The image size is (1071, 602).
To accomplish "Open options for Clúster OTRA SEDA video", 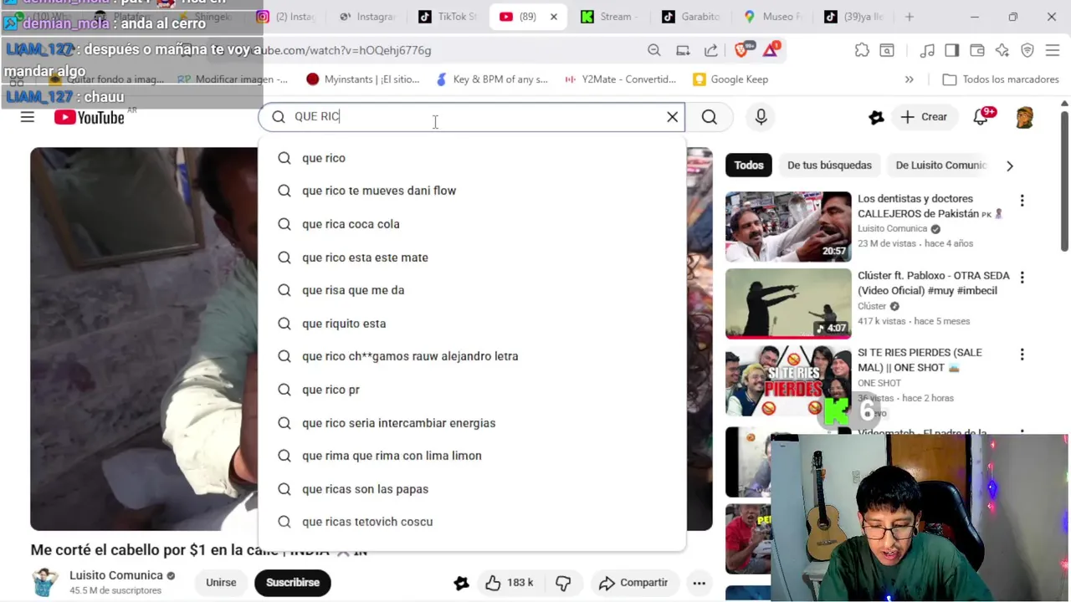I will click(x=1022, y=278).
